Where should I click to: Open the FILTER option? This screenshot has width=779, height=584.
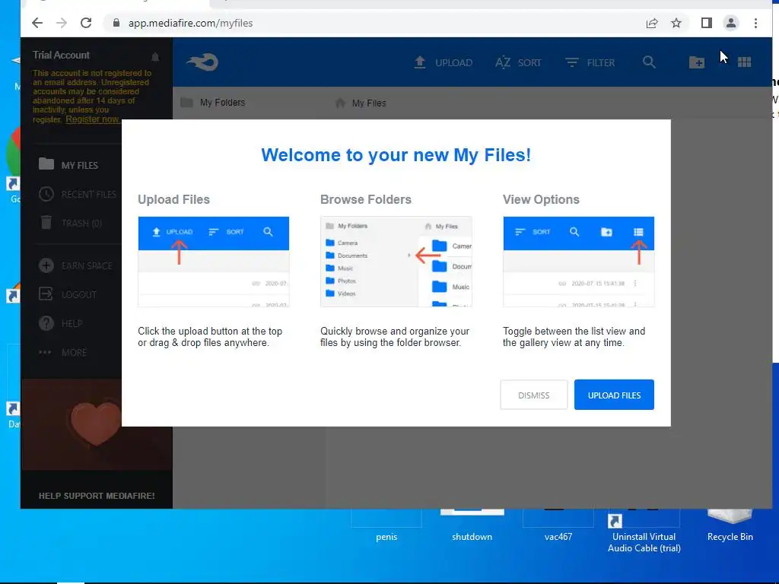(590, 62)
